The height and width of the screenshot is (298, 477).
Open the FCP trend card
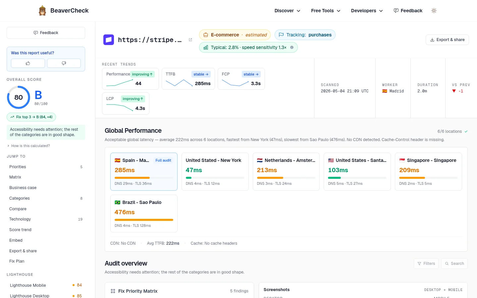tap(241, 79)
